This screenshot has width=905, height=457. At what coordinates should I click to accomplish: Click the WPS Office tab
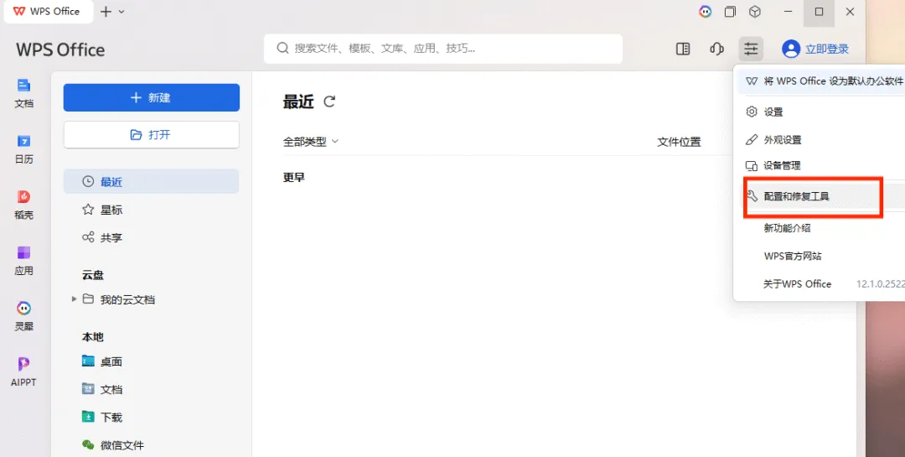(49, 12)
